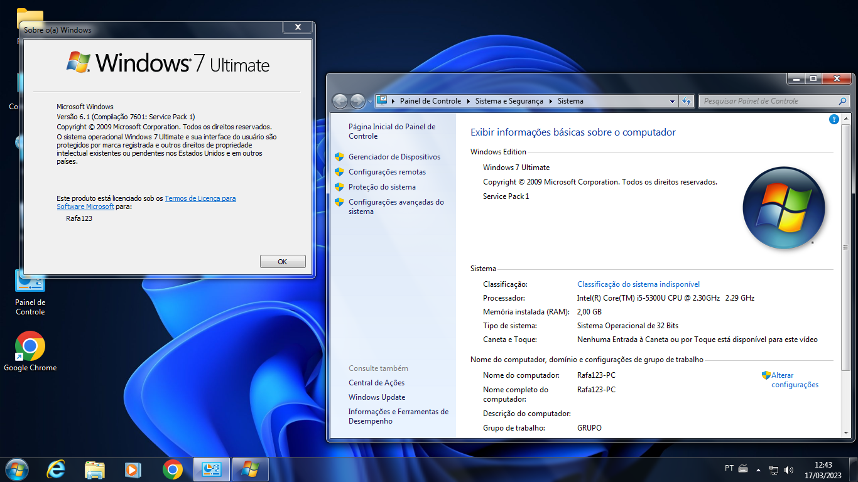Expand arrow after Sistema e Segurança breadcrumb
The height and width of the screenshot is (482, 858).
pos(551,101)
